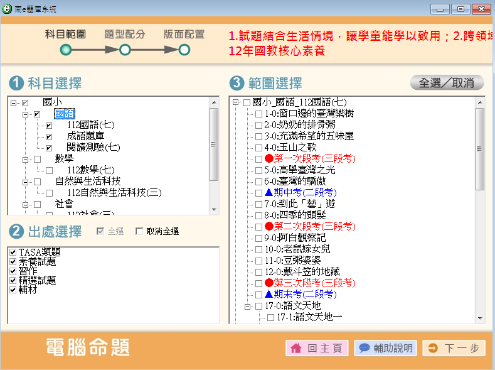
Task: Click the blue triangle 期中考 item
Action: click(x=296, y=193)
